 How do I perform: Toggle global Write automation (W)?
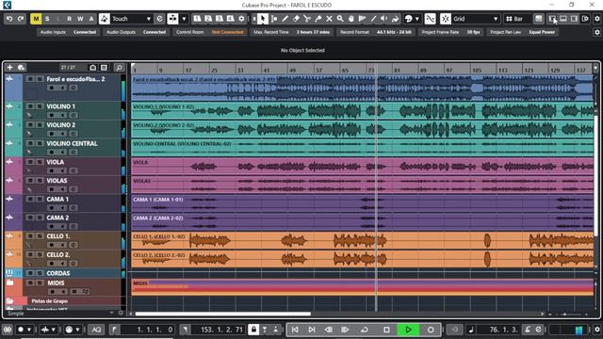tap(80, 19)
